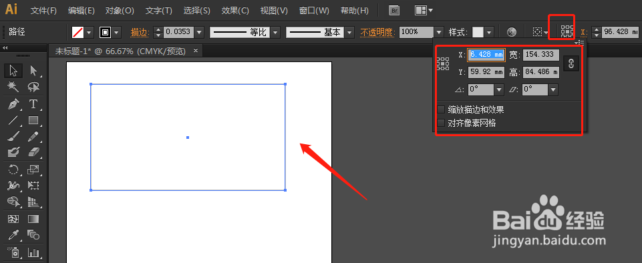This screenshot has width=642, height=263.
Task: Select the Line Segment tool
Action: point(13,120)
